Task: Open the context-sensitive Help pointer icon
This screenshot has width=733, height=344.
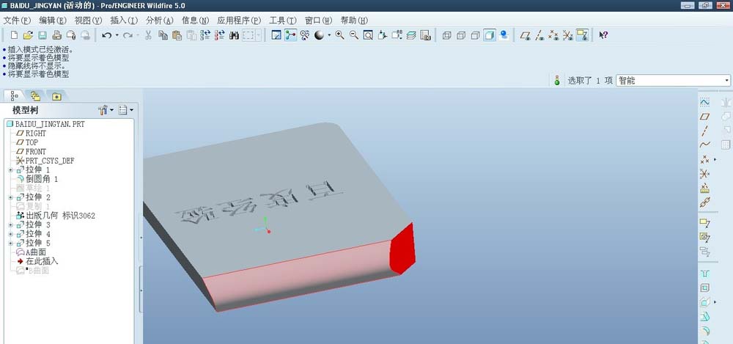Action: point(603,35)
